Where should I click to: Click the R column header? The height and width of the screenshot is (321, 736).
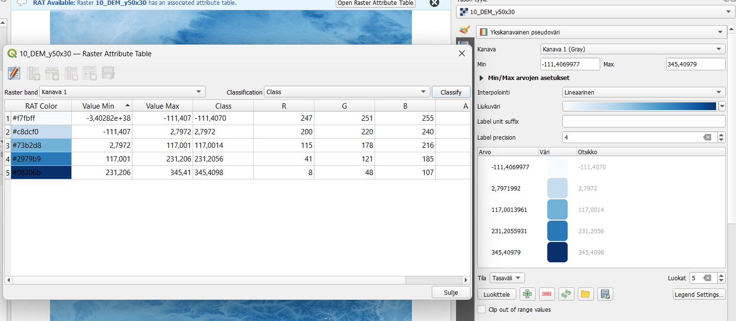point(284,106)
